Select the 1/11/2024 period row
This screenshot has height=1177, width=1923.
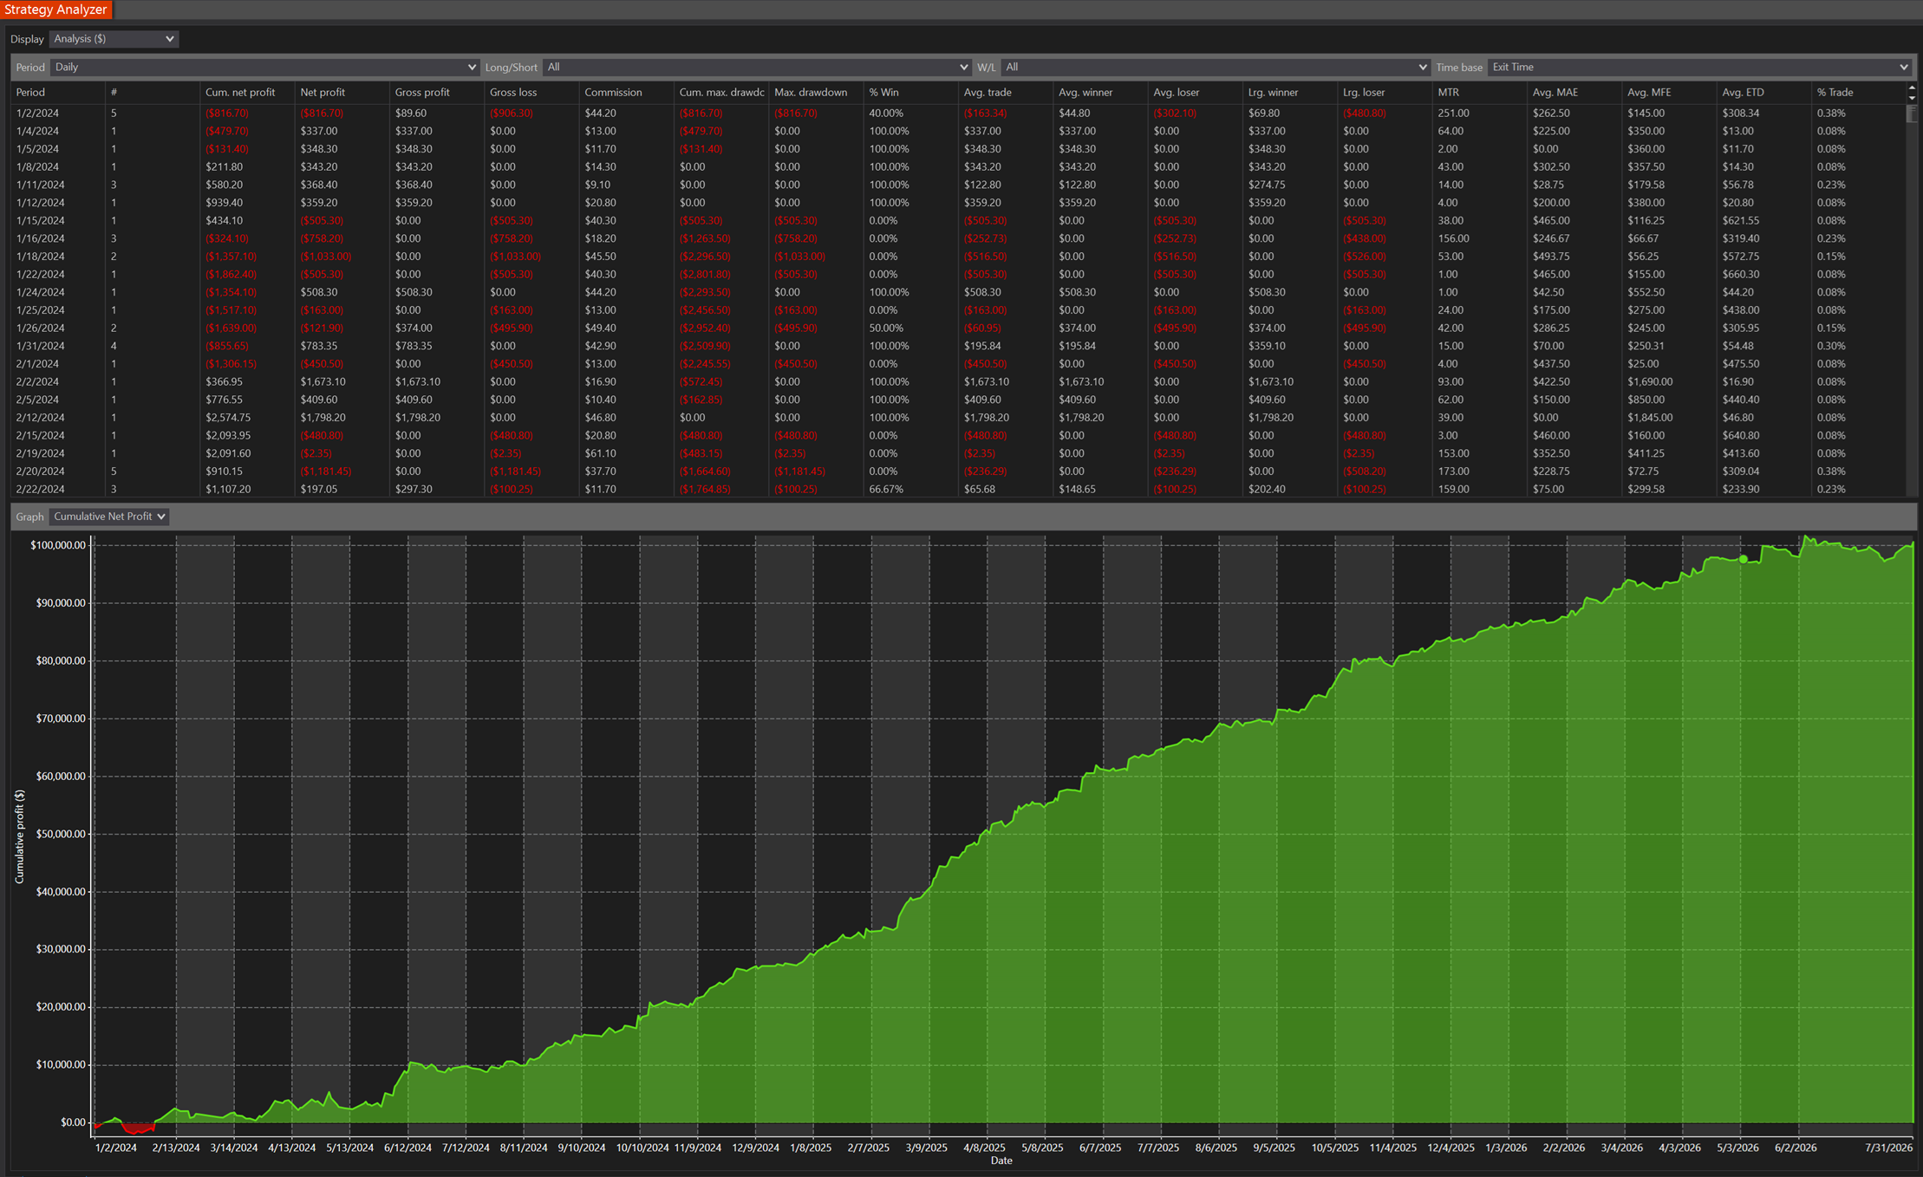pos(958,185)
